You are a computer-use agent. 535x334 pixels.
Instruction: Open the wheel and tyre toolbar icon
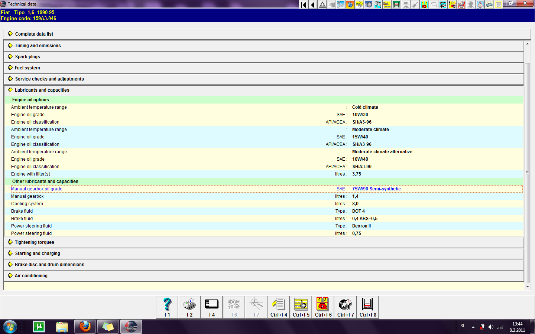369,4
